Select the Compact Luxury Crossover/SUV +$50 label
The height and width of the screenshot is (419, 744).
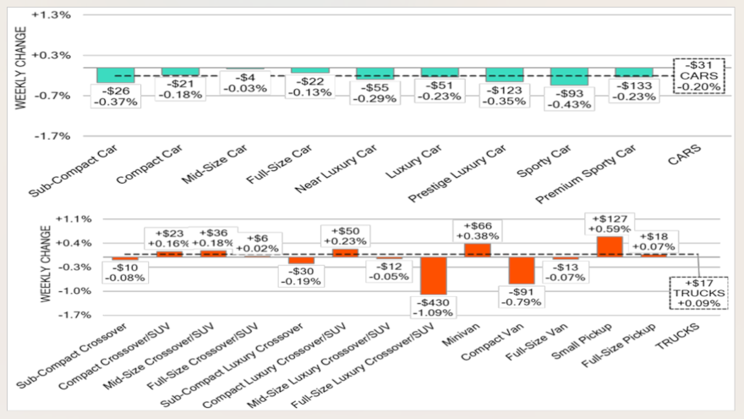coord(345,235)
